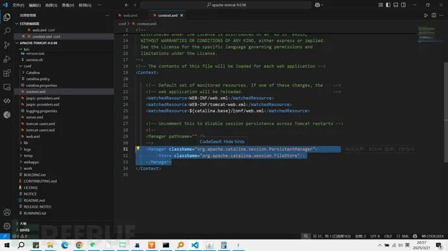Click the yellow lightbulb on line 31
This screenshot has height=251, width=448.
point(138,148)
